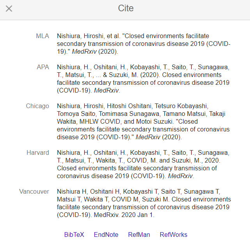This screenshot has height=245, width=250.
Task: Select the MLA citation text
Action: [x=144, y=44]
